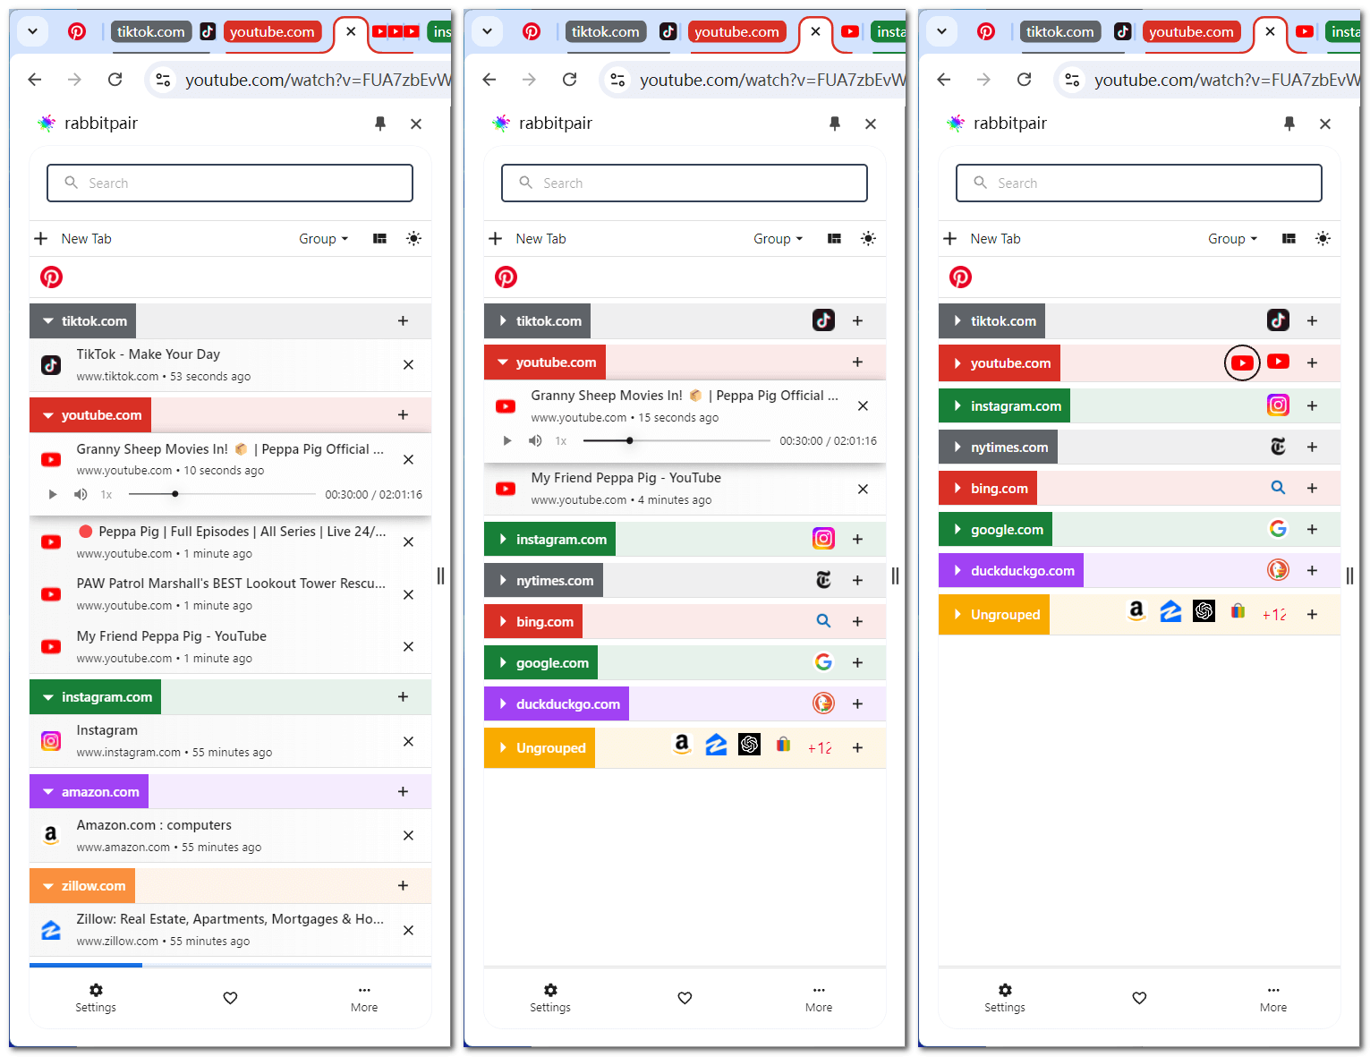
Task: Click the NYTimes favicon in the middle panel's group row
Action: [x=823, y=580]
